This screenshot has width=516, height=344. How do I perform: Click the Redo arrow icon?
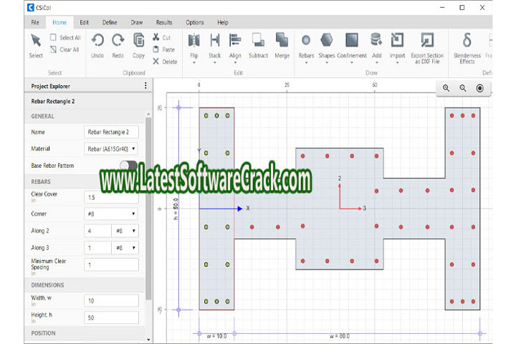pos(118,43)
